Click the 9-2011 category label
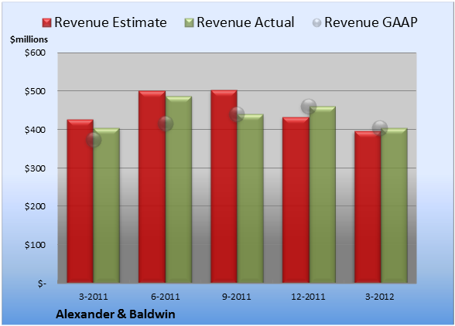 (237, 297)
